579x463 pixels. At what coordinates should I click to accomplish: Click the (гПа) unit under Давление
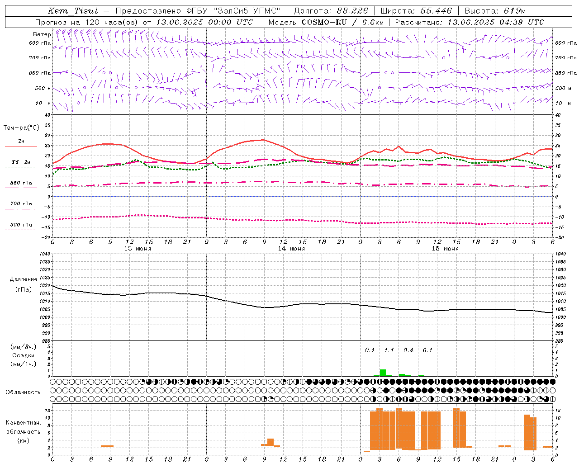coord(24,289)
